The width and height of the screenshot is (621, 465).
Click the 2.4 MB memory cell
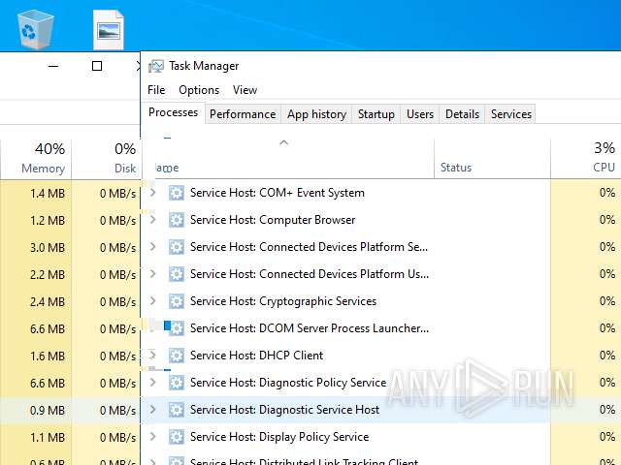[x=36, y=301]
